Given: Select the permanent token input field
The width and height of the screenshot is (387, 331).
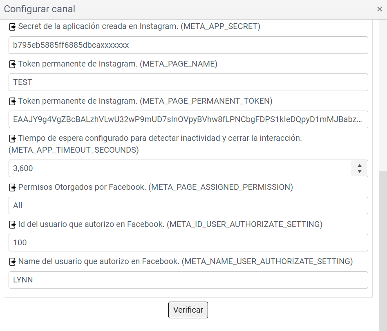Looking at the screenshot, I should [x=188, y=119].
